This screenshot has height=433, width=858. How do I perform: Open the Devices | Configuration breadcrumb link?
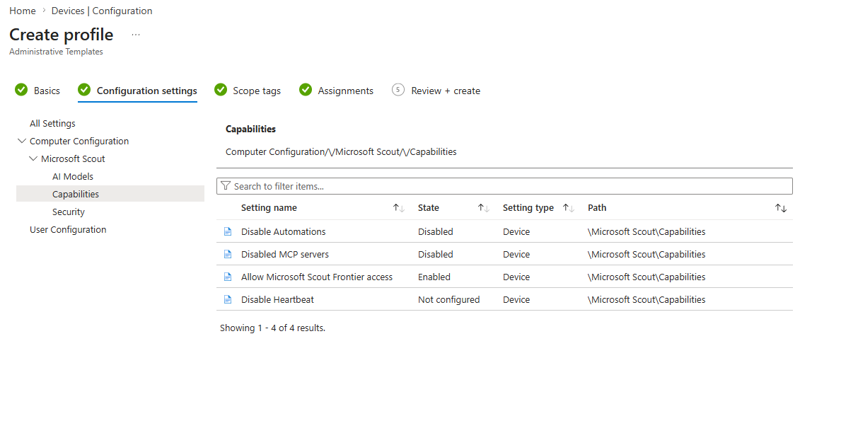pyautogui.click(x=102, y=11)
